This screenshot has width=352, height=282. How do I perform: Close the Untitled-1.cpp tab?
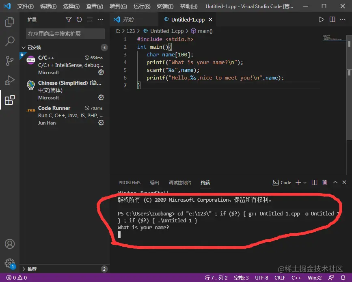[x=210, y=20]
